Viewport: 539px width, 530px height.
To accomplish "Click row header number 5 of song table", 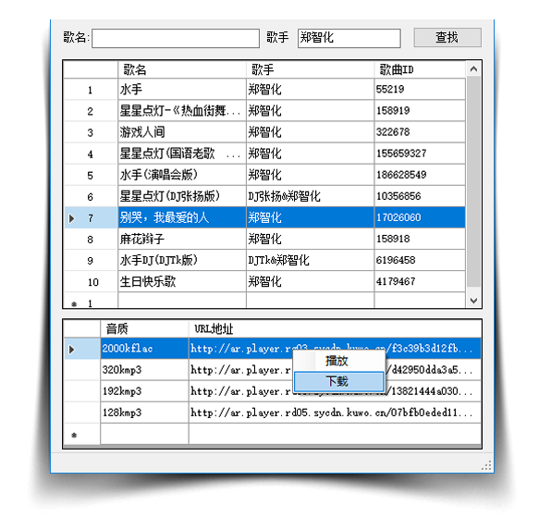I will tap(91, 175).
